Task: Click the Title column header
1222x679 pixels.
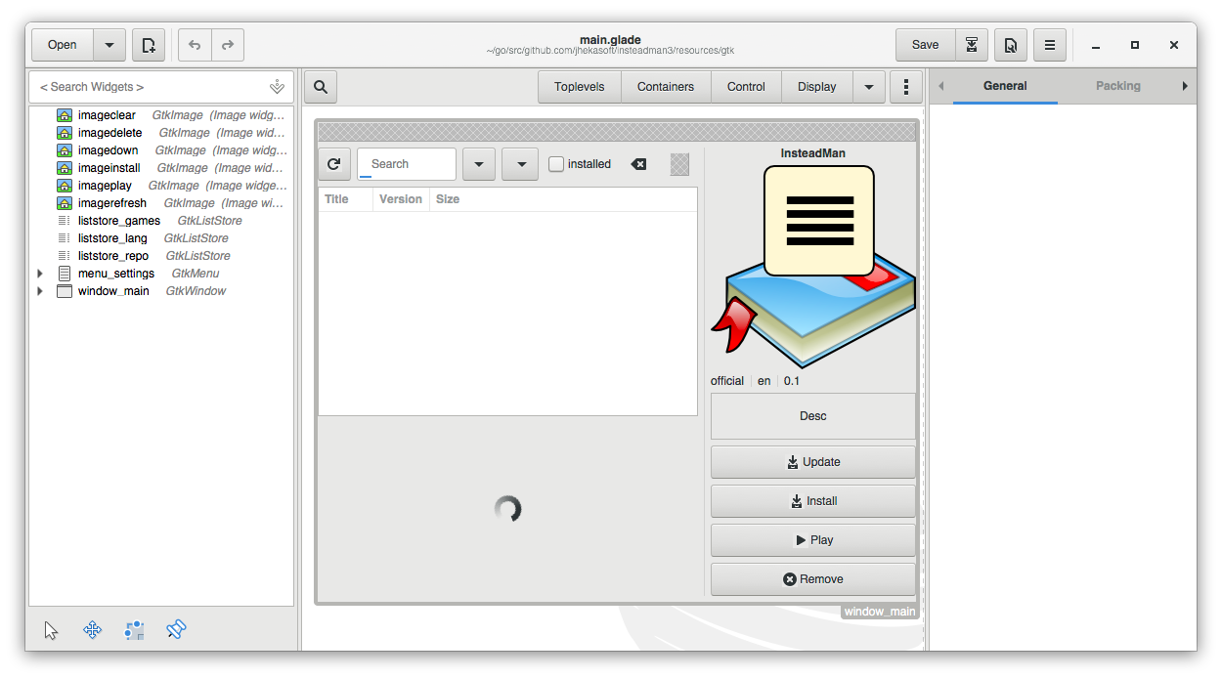Action: (345, 199)
